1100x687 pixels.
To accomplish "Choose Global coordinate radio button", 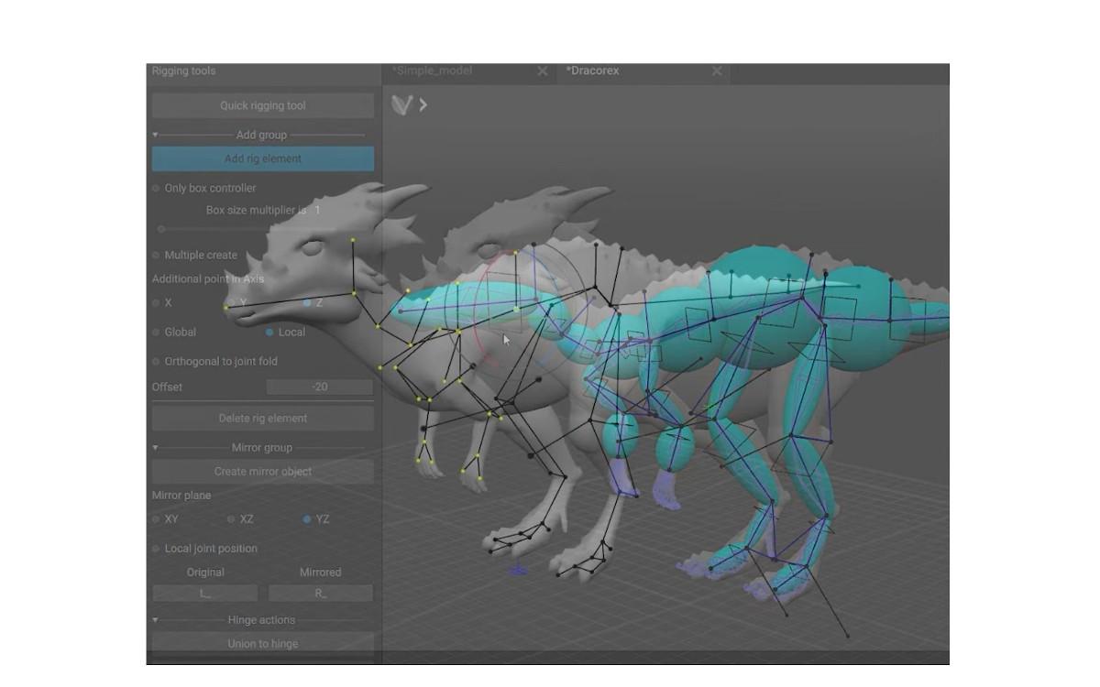I will pos(156,333).
